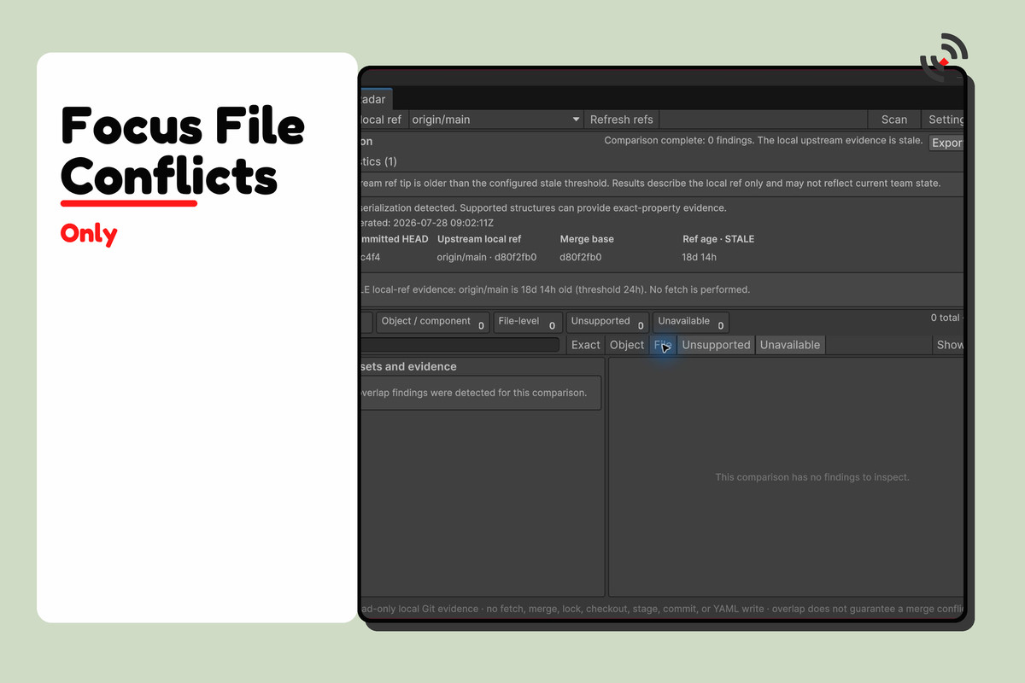Click the "sets and evidence" panel heading
Viewport: 1025px width, 683px height.
(x=408, y=366)
